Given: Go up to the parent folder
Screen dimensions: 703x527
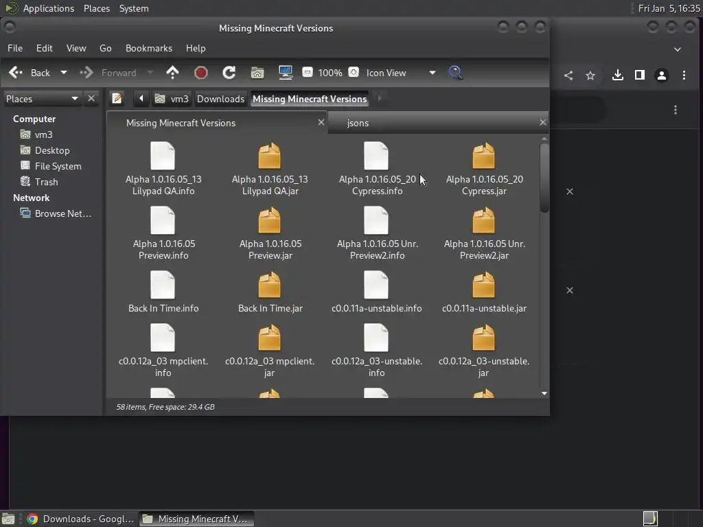Looking at the screenshot, I should pos(172,73).
